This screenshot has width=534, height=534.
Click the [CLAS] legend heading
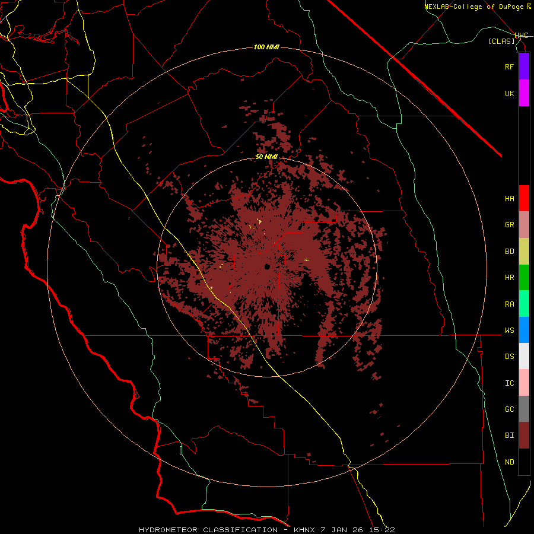tap(501, 42)
